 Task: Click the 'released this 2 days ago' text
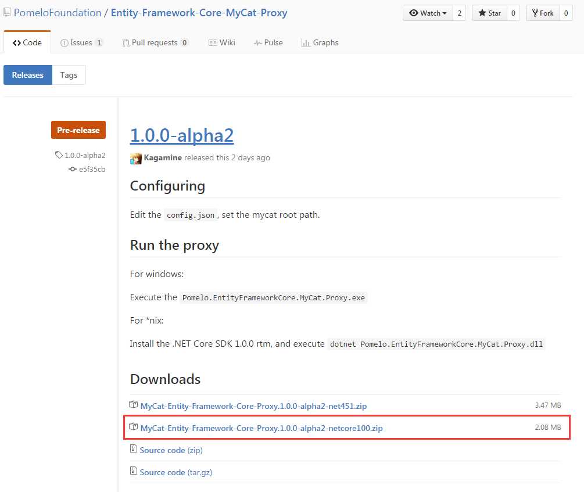pos(227,157)
